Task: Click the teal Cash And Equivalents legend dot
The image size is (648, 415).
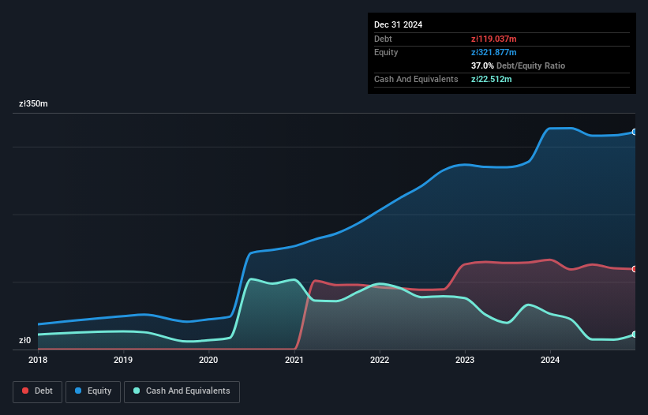Action: 137,391
